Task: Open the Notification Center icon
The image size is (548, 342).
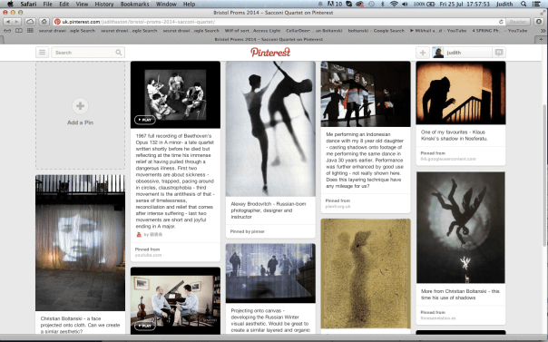Action: click(536, 4)
